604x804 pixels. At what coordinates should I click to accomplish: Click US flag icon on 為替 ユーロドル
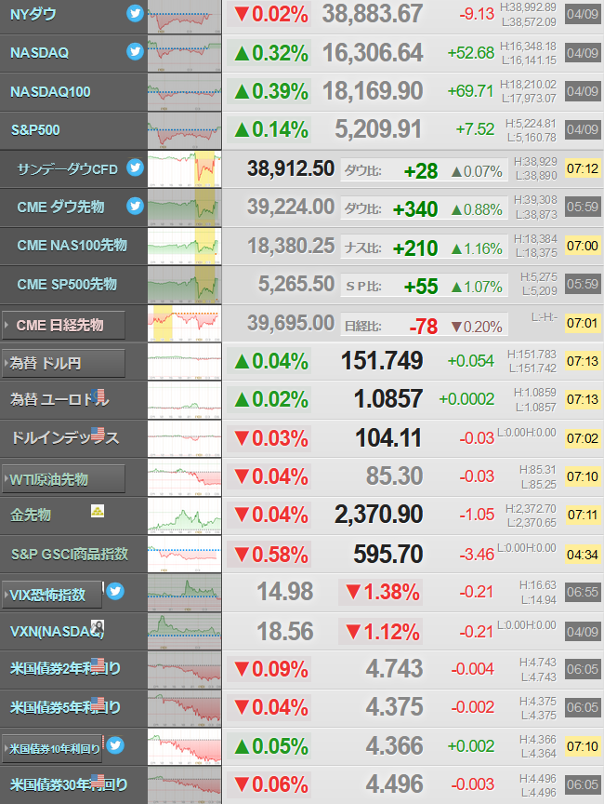pos(98,395)
